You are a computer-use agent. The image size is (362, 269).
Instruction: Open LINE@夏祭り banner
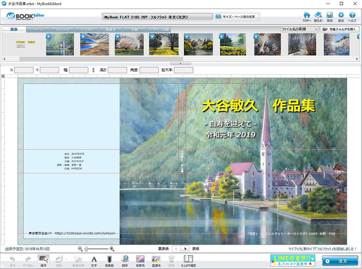(x=293, y=261)
